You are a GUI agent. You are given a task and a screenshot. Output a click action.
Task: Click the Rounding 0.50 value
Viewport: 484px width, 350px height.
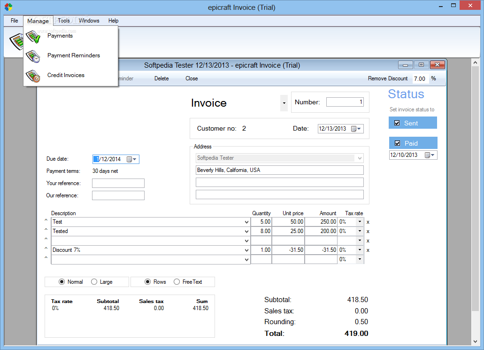pos(361,322)
